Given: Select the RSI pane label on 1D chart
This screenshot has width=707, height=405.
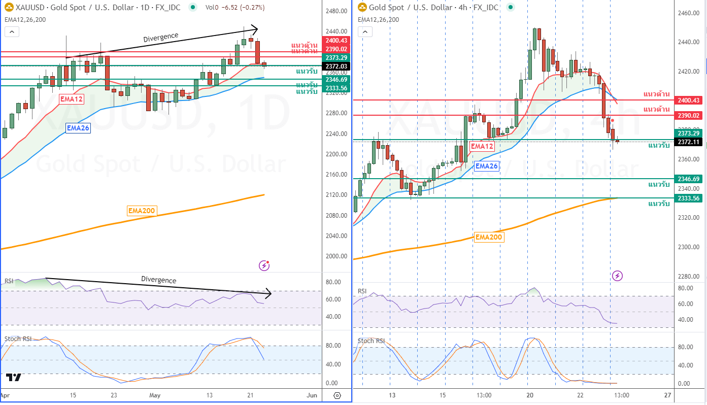Looking at the screenshot, I should [x=9, y=281].
